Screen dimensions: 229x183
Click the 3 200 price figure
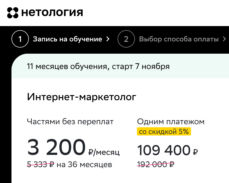click(56, 146)
